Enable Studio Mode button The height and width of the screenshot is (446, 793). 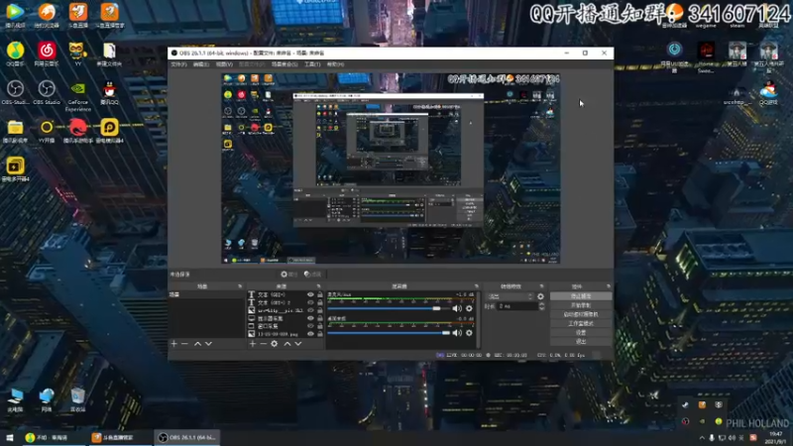tap(581, 324)
